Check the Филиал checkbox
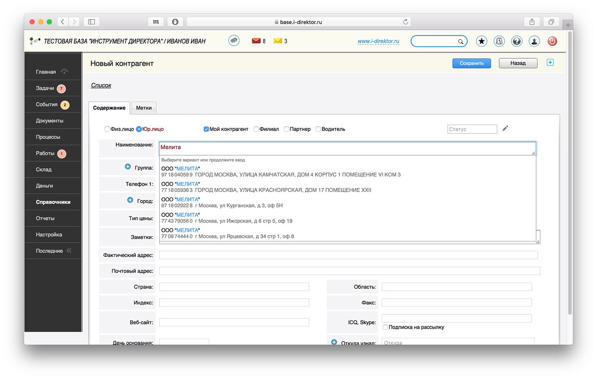Image resolution: width=597 pixels, height=379 pixels. 256,129
